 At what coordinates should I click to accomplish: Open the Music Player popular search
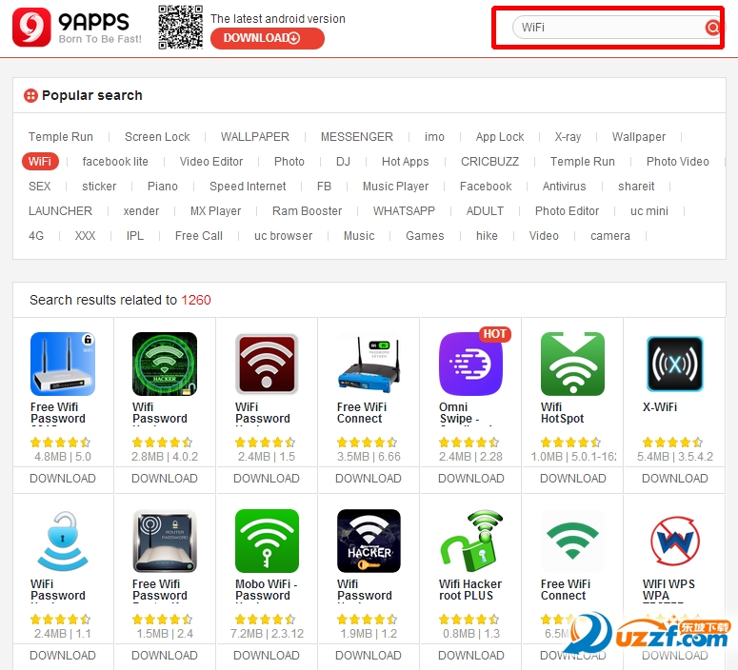(396, 187)
